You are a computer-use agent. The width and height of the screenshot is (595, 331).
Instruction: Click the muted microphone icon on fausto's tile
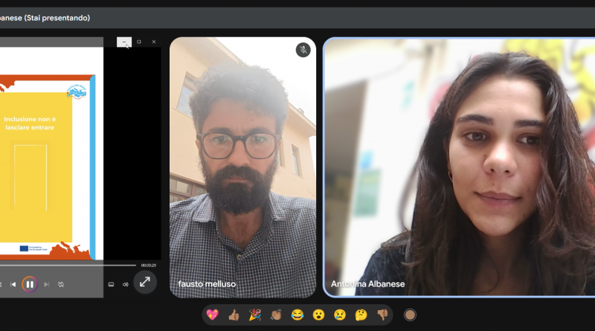tap(303, 50)
